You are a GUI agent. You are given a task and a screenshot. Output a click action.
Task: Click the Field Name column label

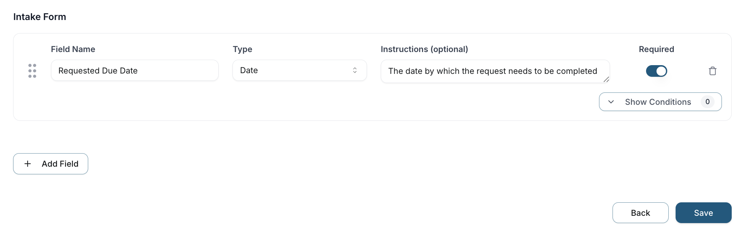pyautogui.click(x=73, y=49)
